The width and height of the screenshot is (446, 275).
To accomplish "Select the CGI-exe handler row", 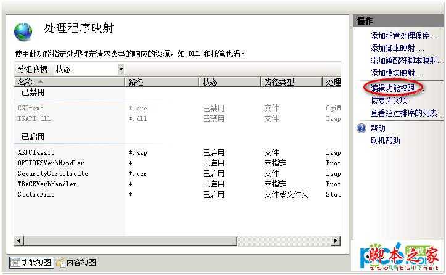I will tap(178, 108).
